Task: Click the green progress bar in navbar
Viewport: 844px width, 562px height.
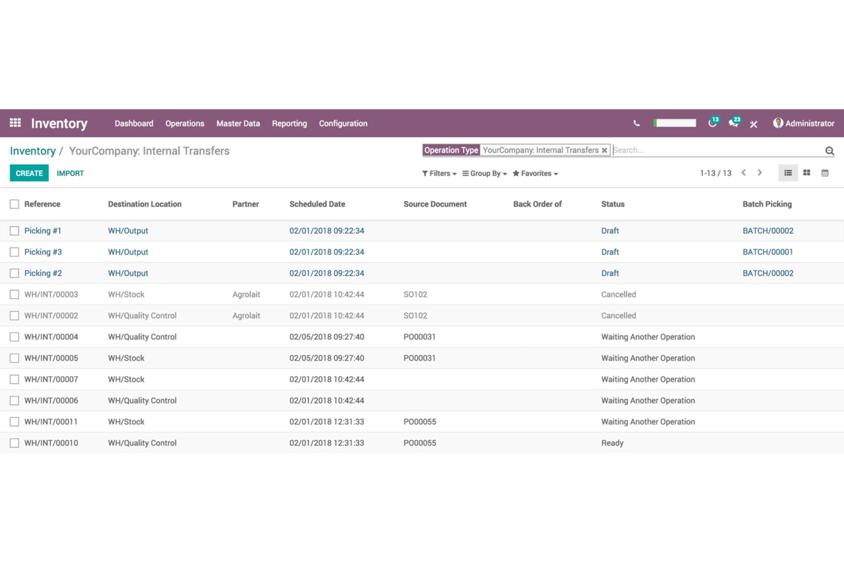Action: (x=675, y=123)
